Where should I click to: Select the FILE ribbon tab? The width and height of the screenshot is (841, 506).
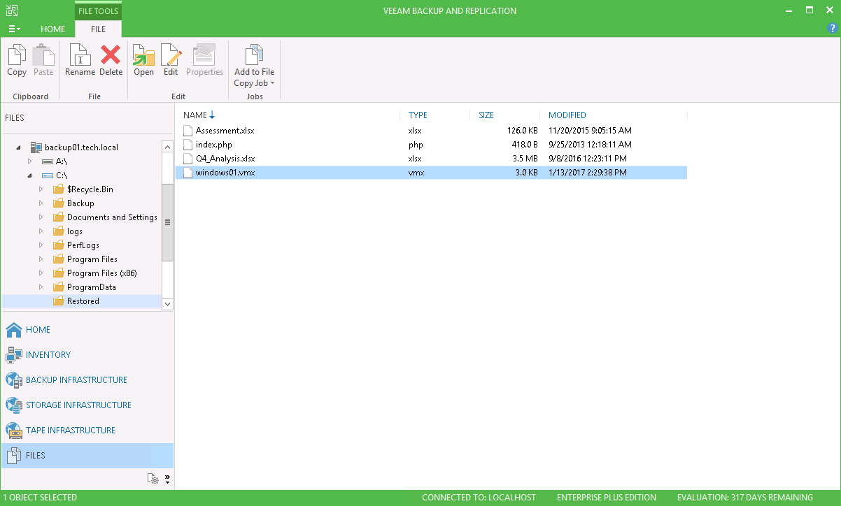click(98, 29)
